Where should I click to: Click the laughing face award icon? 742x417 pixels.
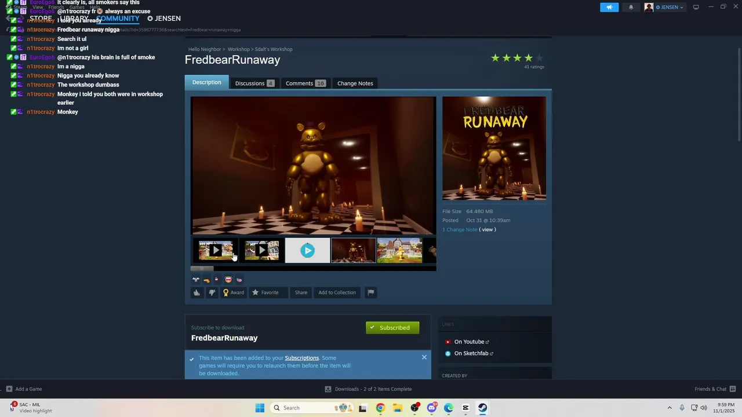tap(228, 279)
